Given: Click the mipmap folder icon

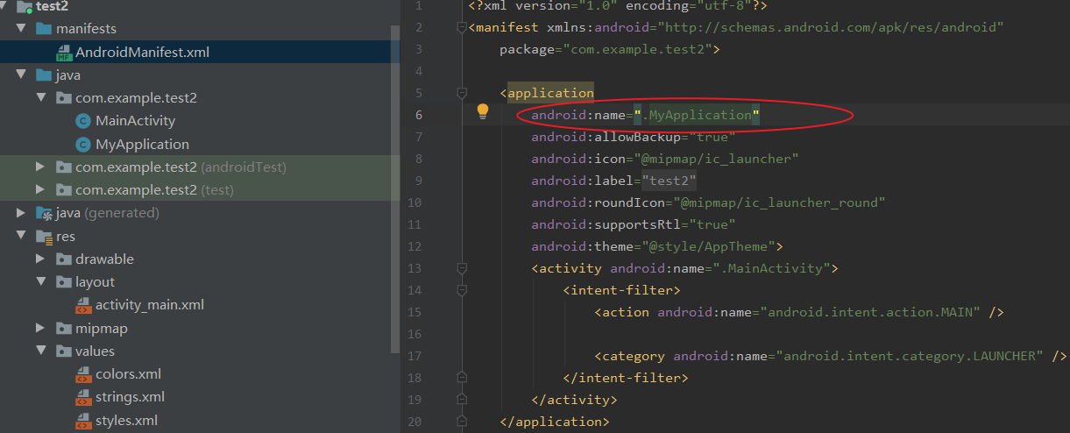Looking at the screenshot, I should click(63, 328).
